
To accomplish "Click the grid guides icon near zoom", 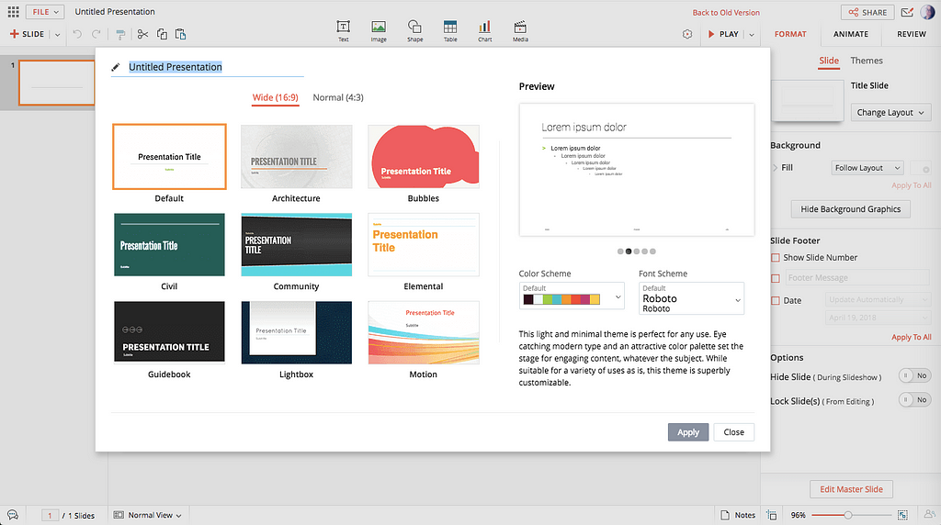I will 772,515.
